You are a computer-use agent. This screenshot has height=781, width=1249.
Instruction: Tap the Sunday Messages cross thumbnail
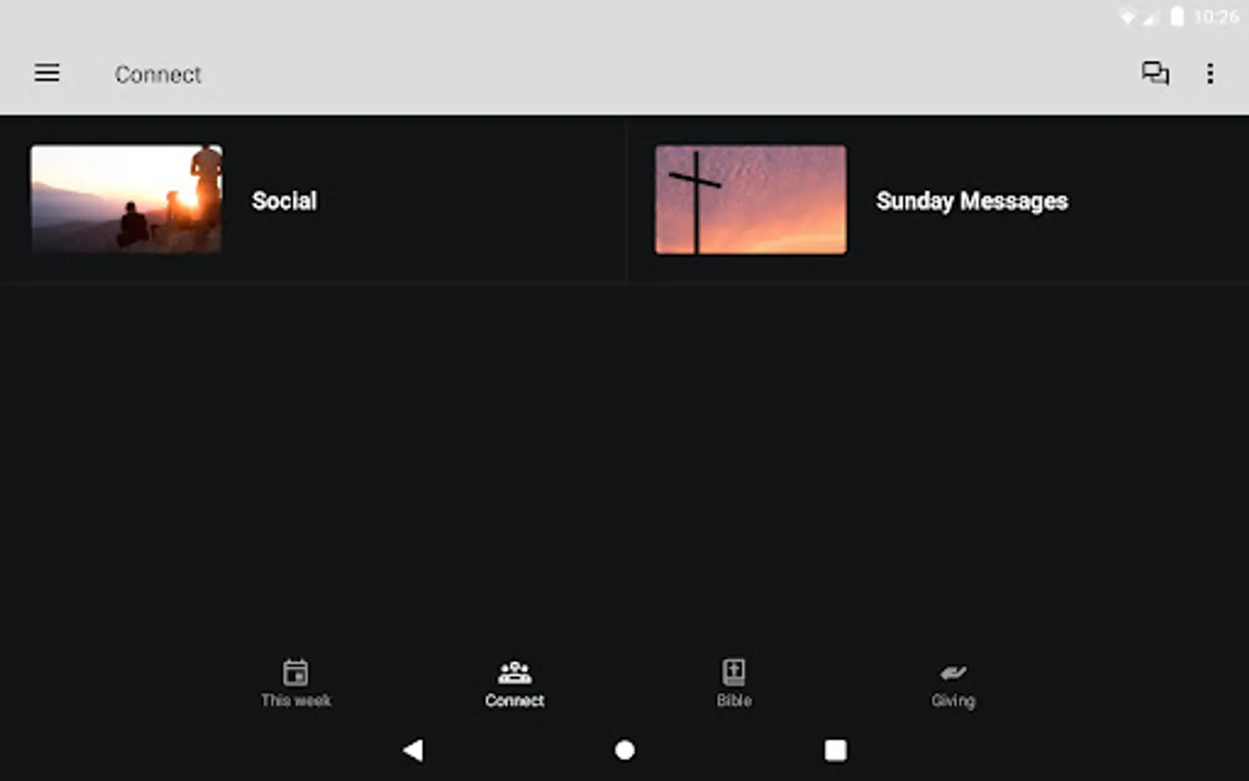(749, 200)
